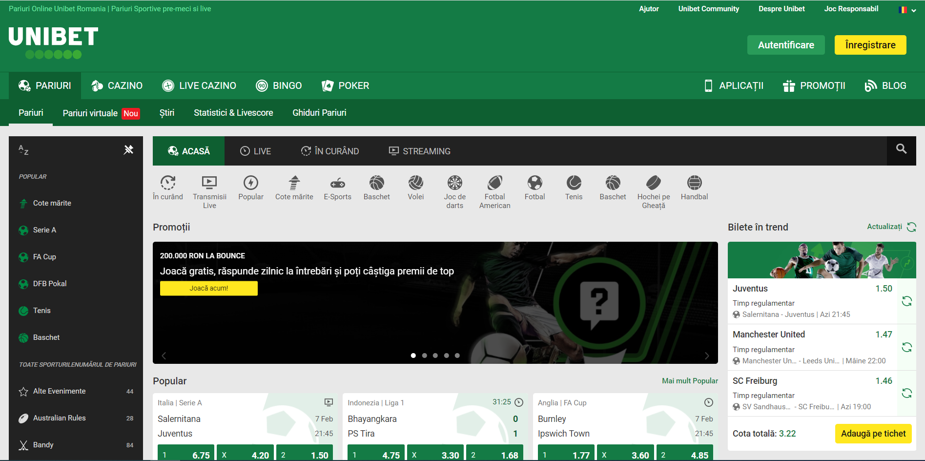Open the Tenis sport icon in shortcut row
Image resolution: width=925 pixels, height=461 pixels.
pyautogui.click(x=574, y=183)
